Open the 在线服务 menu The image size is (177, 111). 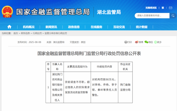click(x=96, y=27)
